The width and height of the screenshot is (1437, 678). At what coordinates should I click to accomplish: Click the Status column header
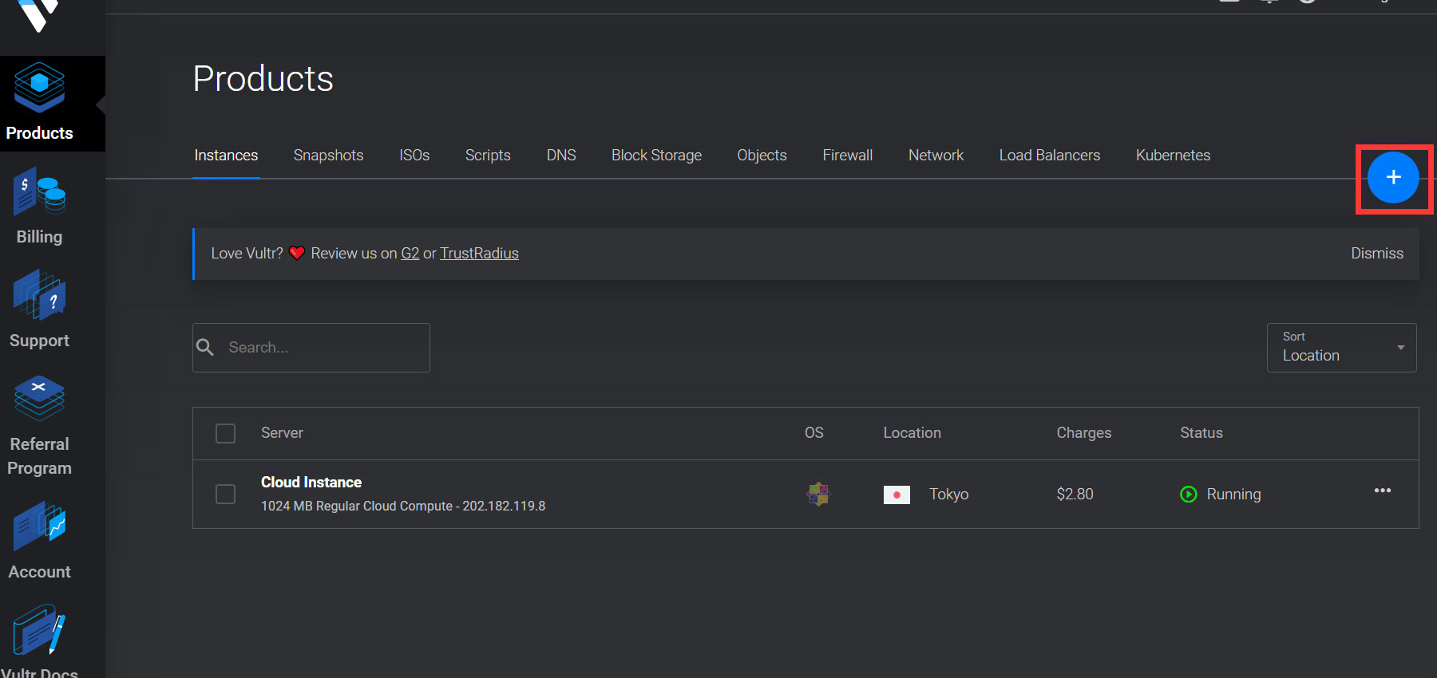coord(1201,432)
